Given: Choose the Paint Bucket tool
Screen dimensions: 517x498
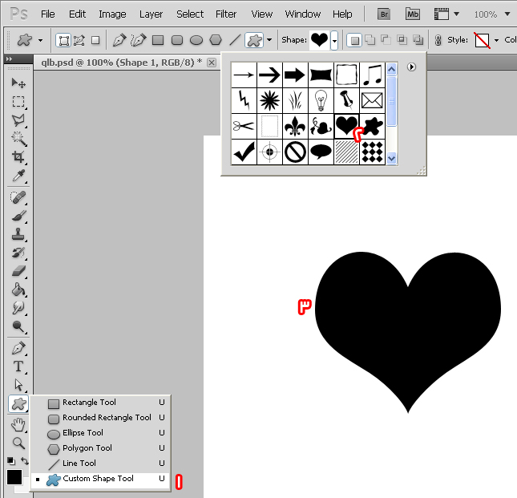Looking at the screenshot, I should point(18,289).
